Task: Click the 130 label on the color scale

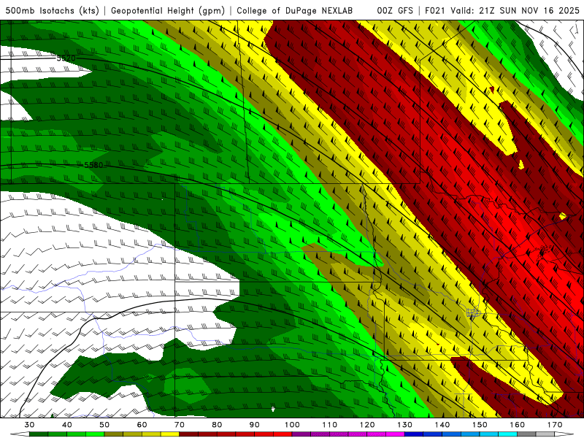Action: coord(405,425)
